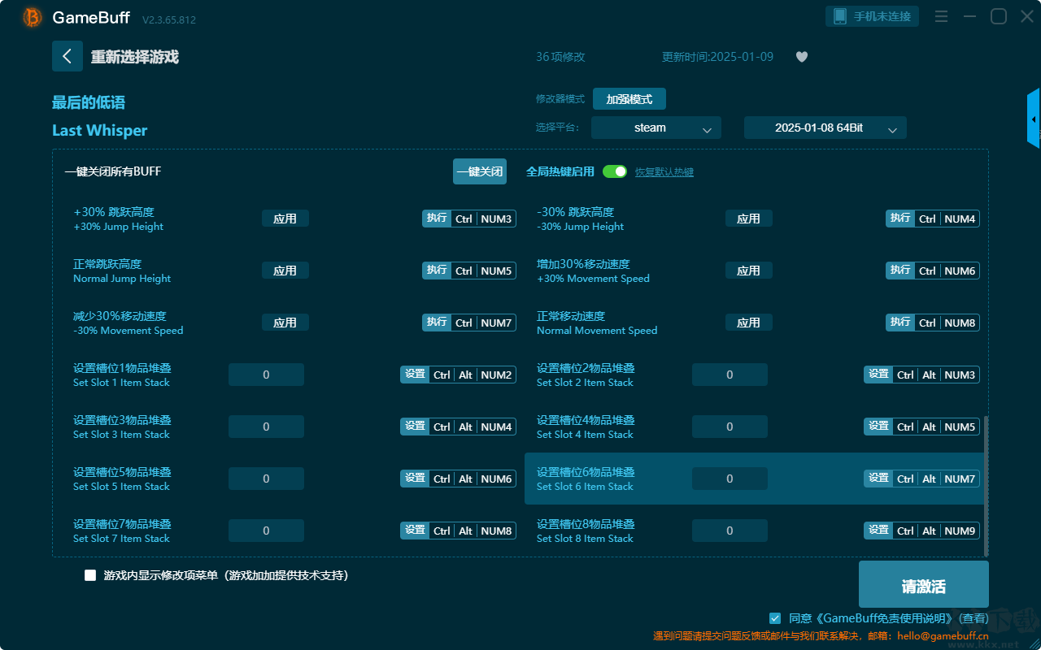
Task: Apply -30% Movement Speed
Action: pyautogui.click(x=285, y=323)
